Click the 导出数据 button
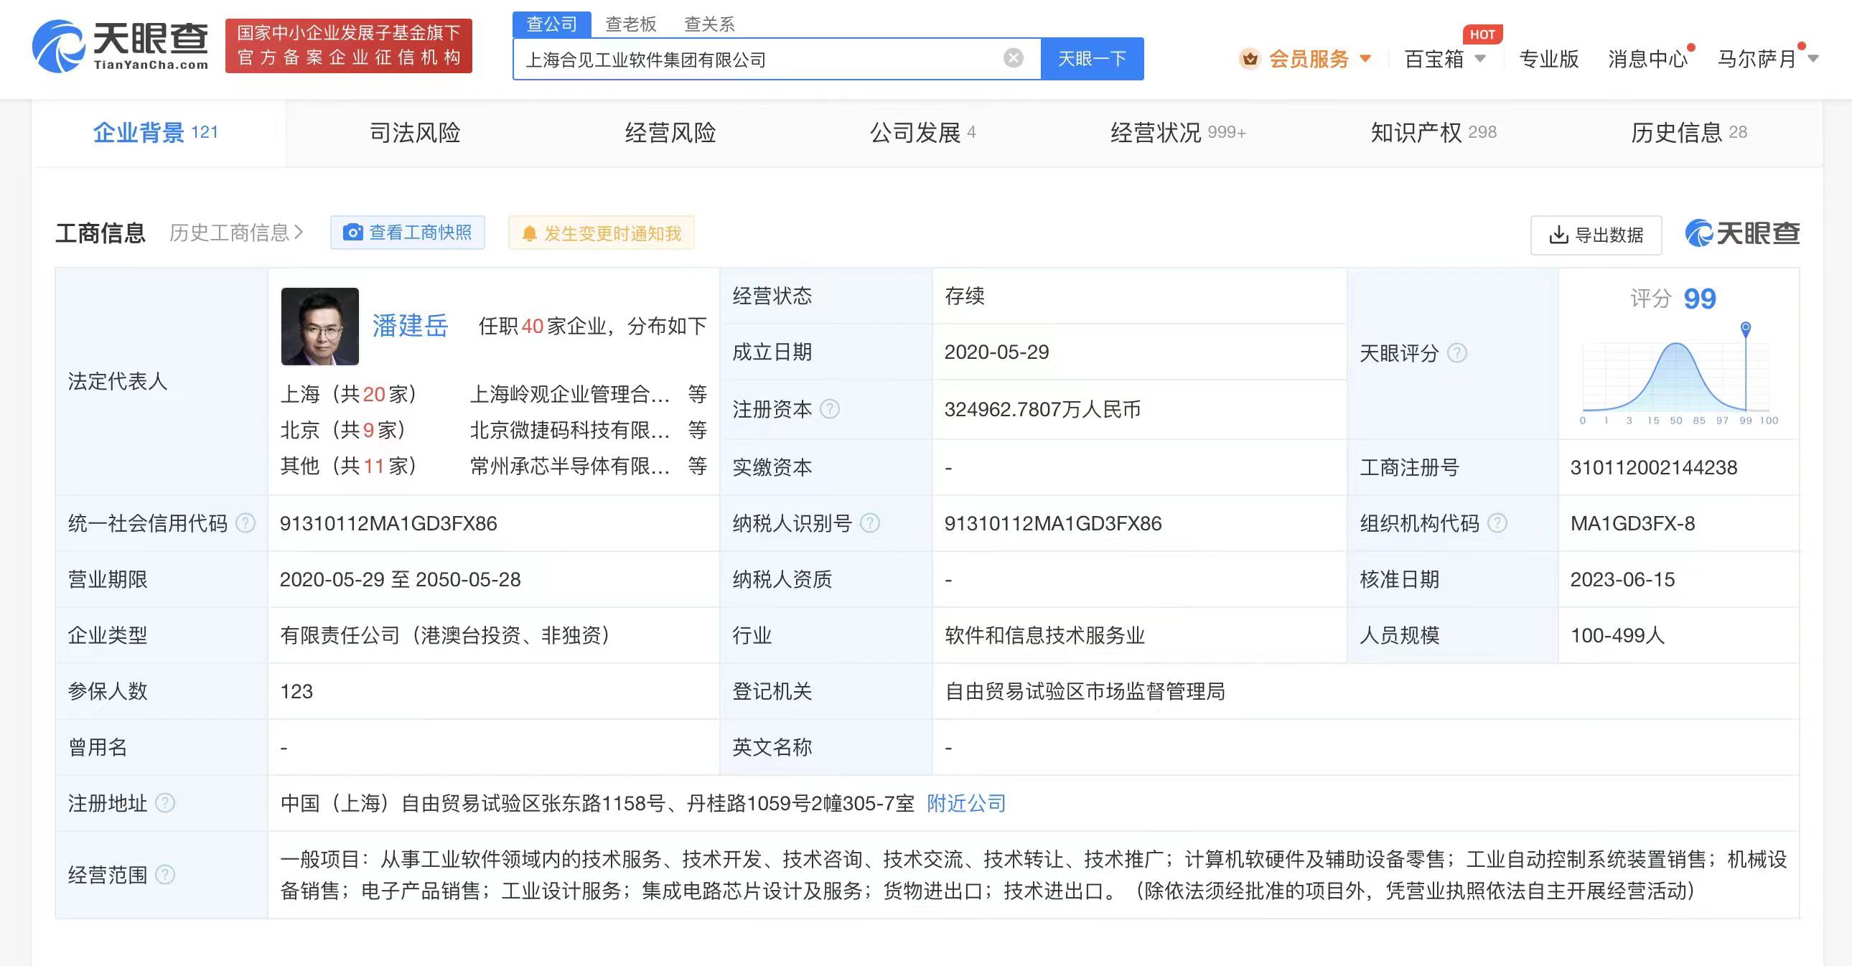Screen dimensions: 1852x966 coord(1596,234)
